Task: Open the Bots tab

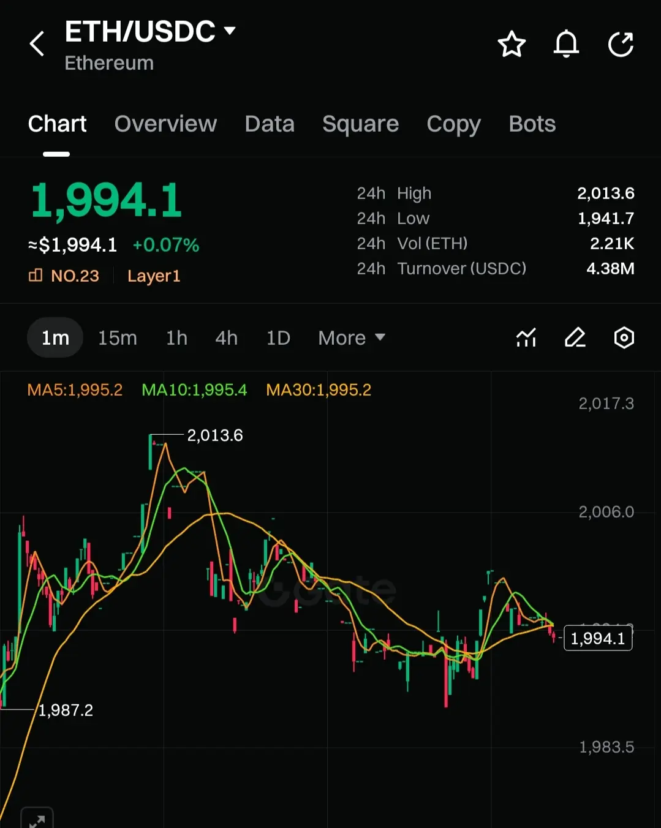Action: pos(532,124)
